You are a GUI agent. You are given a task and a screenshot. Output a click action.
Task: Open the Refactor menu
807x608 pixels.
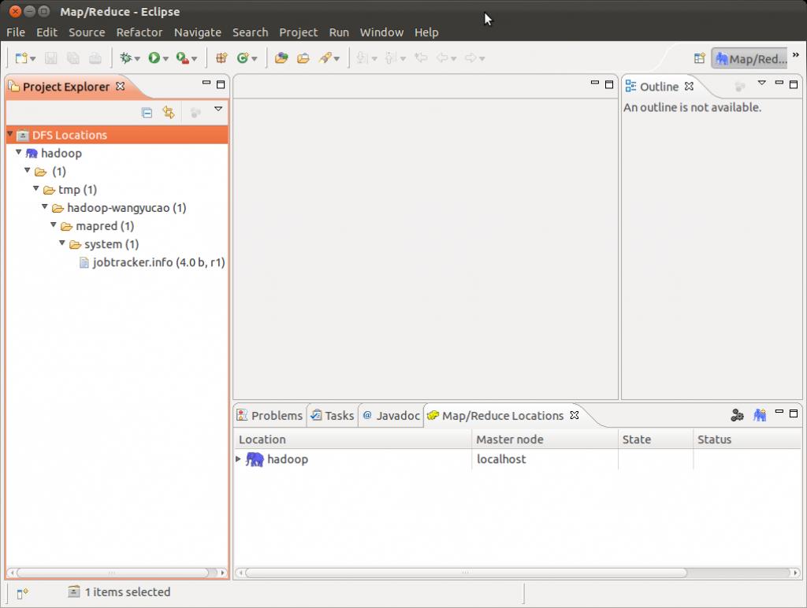coord(139,32)
